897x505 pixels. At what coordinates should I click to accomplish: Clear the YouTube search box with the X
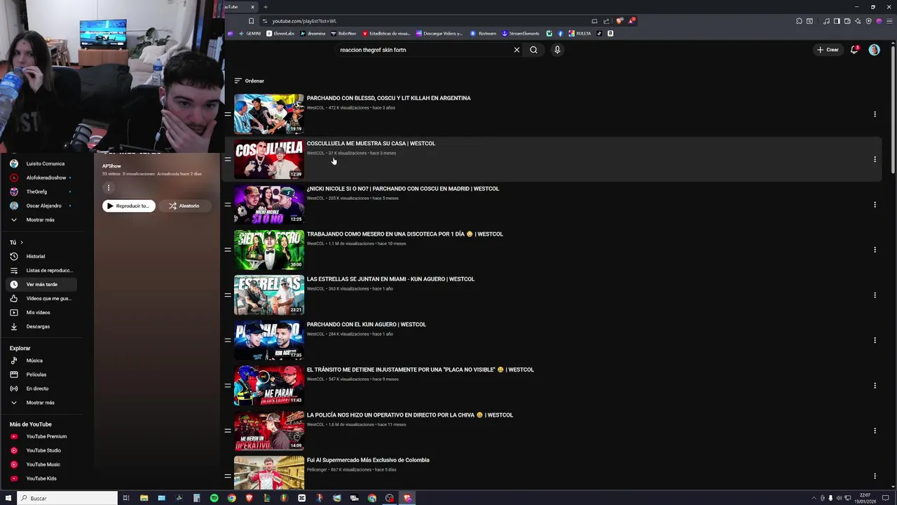pos(516,50)
